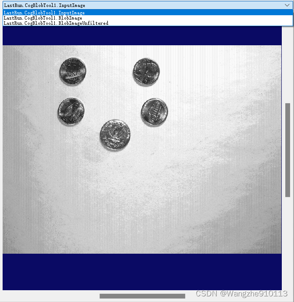Click the horizontal scrollbar thumb
Image resolution: width=294 pixels, height=302 pixels.
(142, 296)
